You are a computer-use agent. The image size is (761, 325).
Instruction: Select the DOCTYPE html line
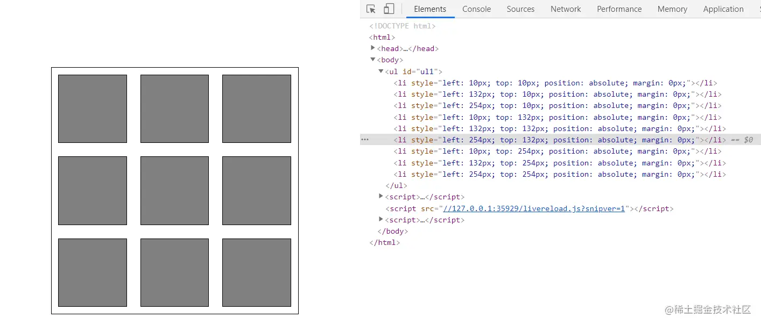[403, 26]
